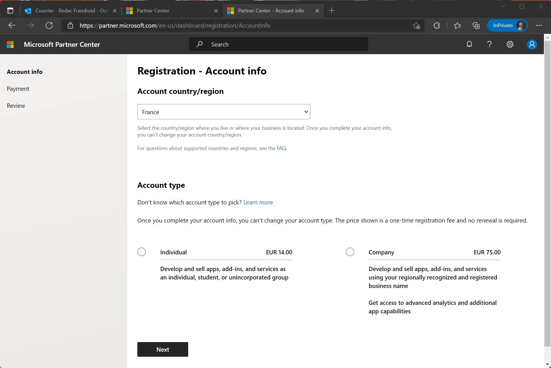
Task: Click the Next button
Action: 162,349
